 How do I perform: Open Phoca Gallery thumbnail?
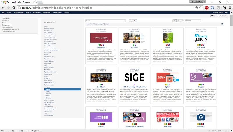[101, 38]
